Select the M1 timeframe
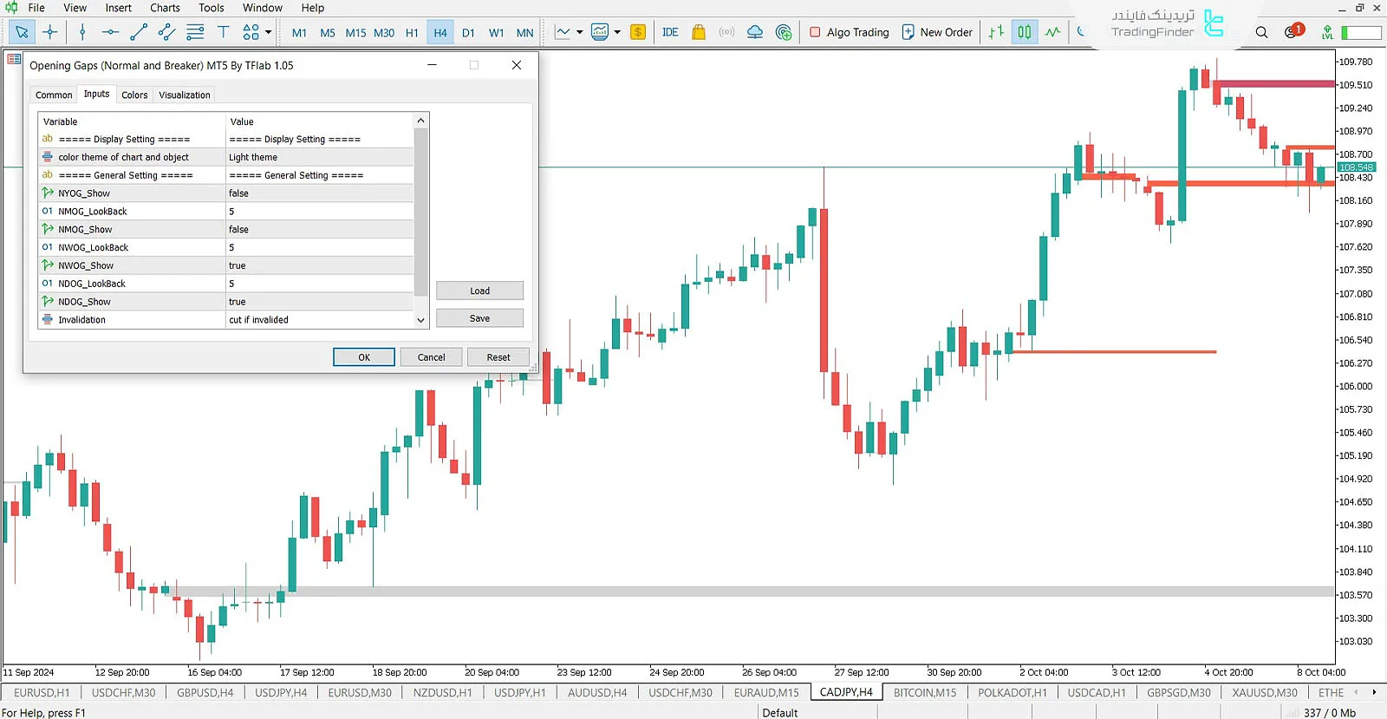1387x719 pixels. click(299, 33)
